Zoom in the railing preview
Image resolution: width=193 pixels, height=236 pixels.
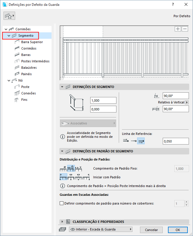178,29
